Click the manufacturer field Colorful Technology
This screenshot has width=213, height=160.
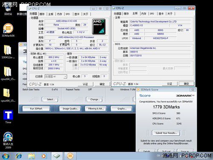pyautogui.click(x=160, y=22)
